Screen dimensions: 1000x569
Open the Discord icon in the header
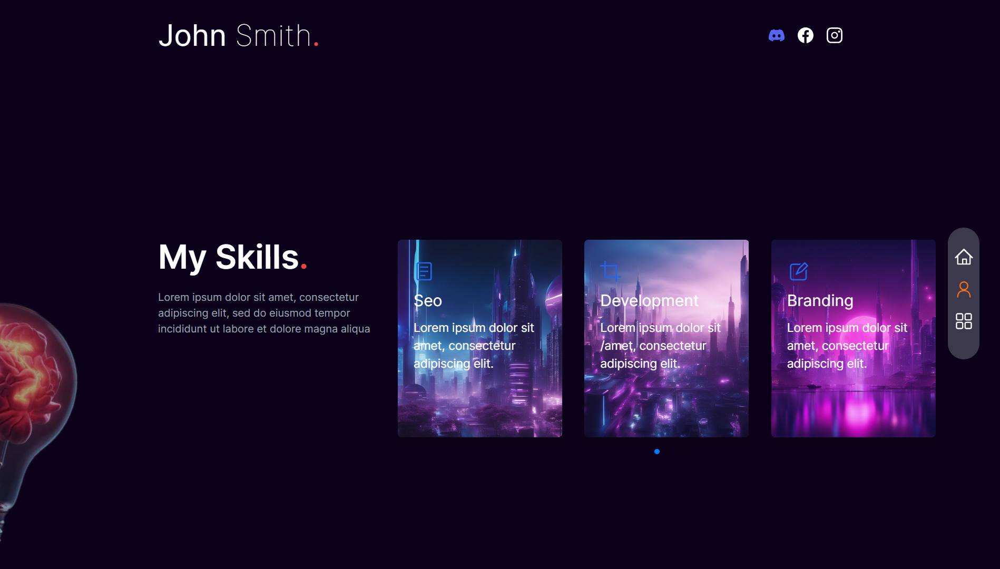point(777,35)
